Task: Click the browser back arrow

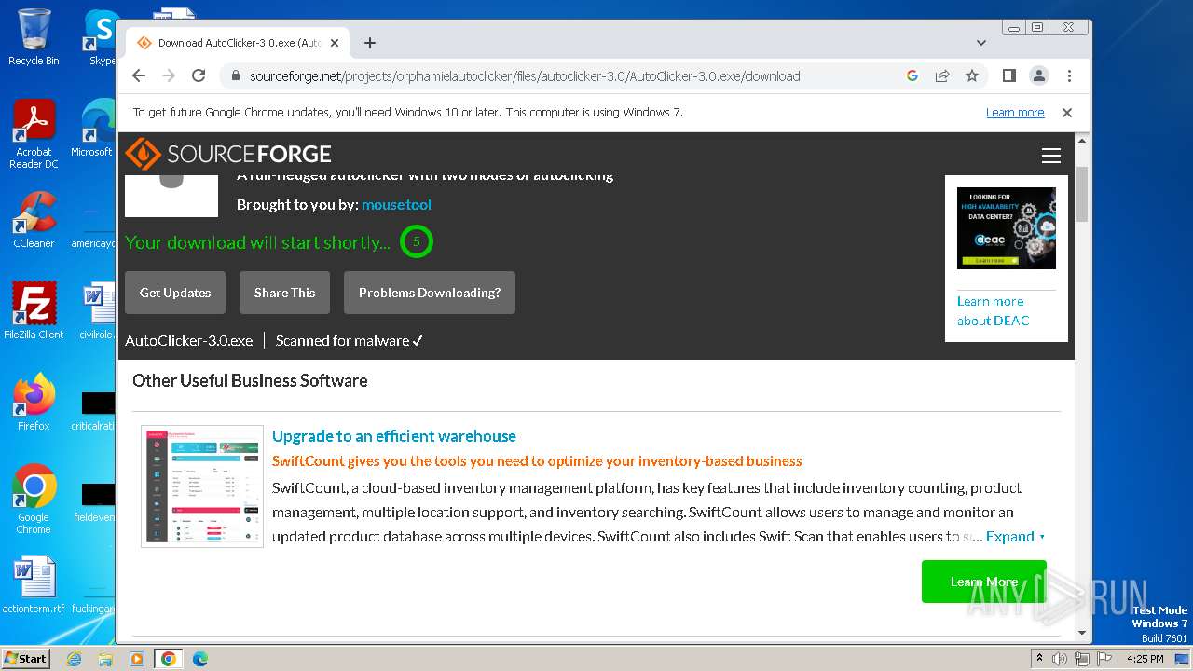Action: (x=139, y=75)
